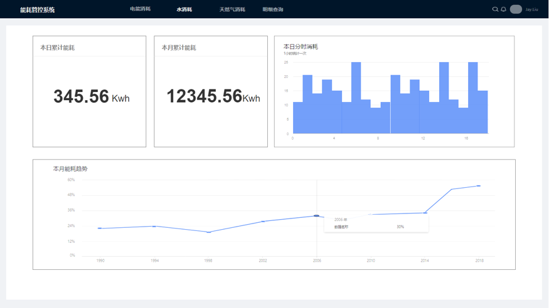Click the 2018 data point on the trend line

[479, 186]
